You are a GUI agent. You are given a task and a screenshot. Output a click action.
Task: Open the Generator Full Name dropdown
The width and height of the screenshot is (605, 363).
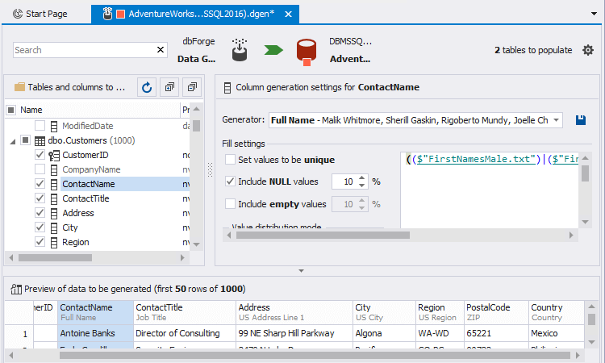pos(557,120)
